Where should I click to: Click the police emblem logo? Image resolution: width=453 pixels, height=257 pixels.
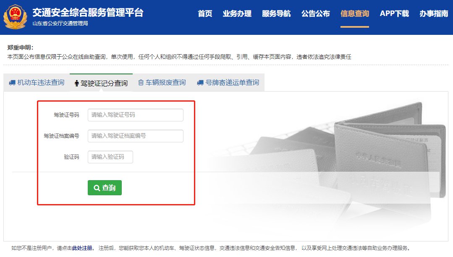(x=15, y=17)
